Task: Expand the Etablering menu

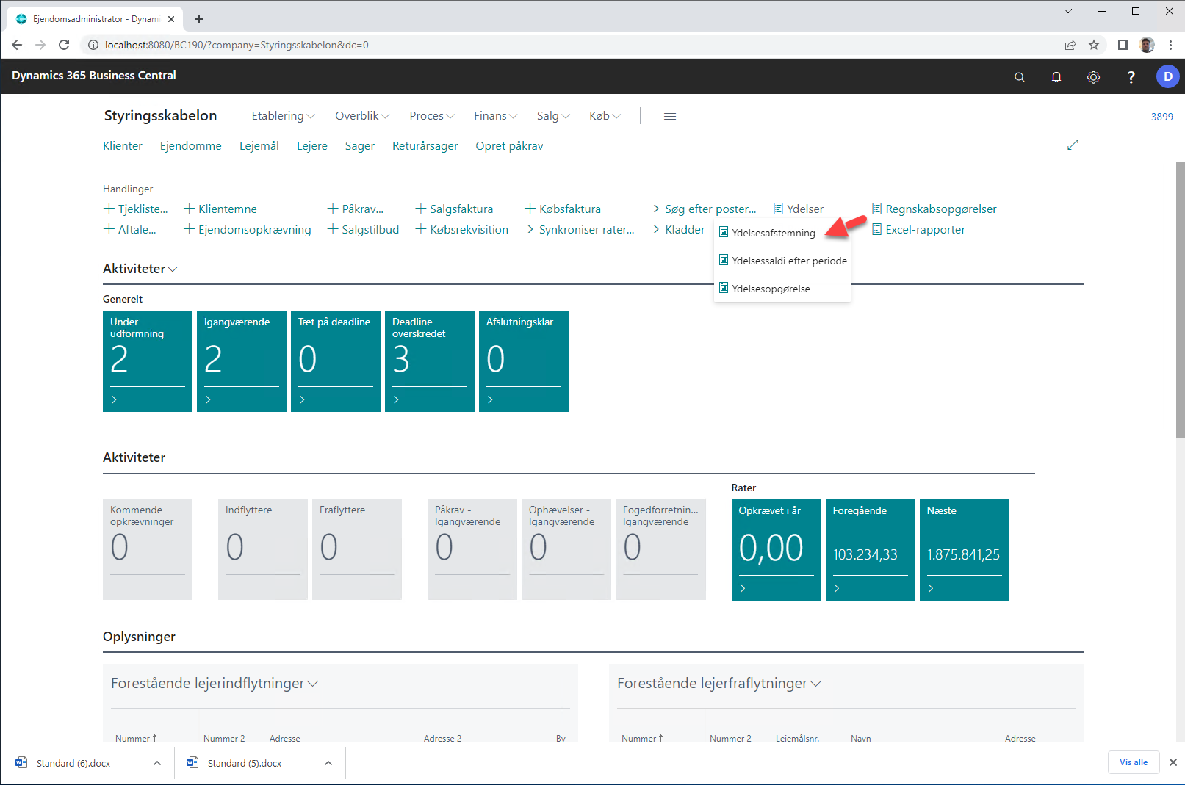Action: click(283, 116)
